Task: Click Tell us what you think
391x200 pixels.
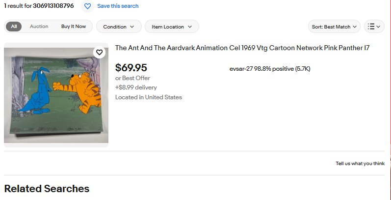Action: 360,164
